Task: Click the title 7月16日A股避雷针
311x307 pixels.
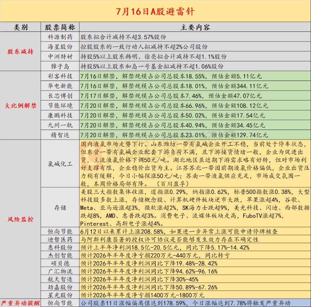Action: [155, 12]
